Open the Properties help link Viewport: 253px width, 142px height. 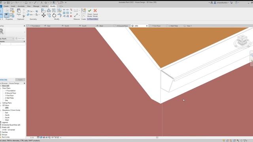pyautogui.click(x=4, y=80)
